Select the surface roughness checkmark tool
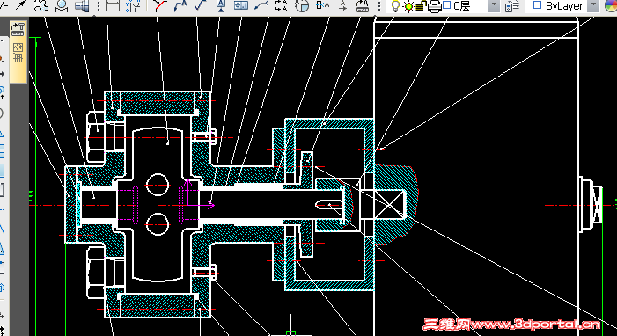 point(201,5)
